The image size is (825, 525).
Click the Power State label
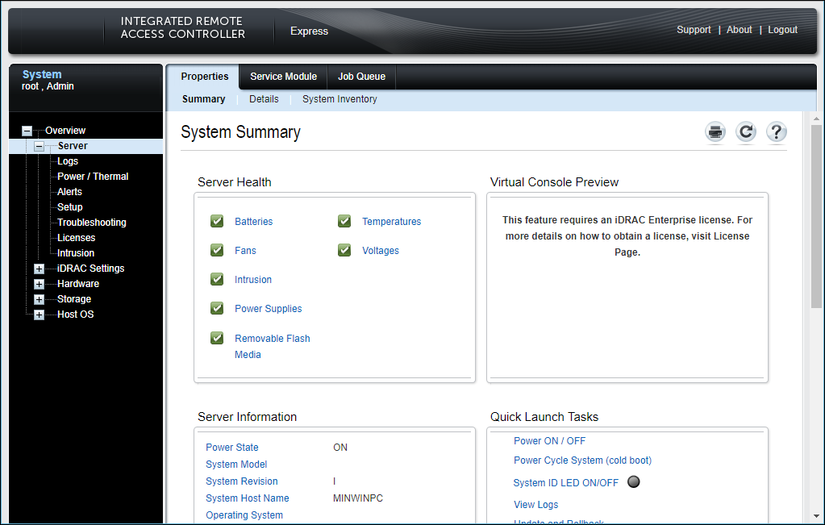(x=232, y=447)
